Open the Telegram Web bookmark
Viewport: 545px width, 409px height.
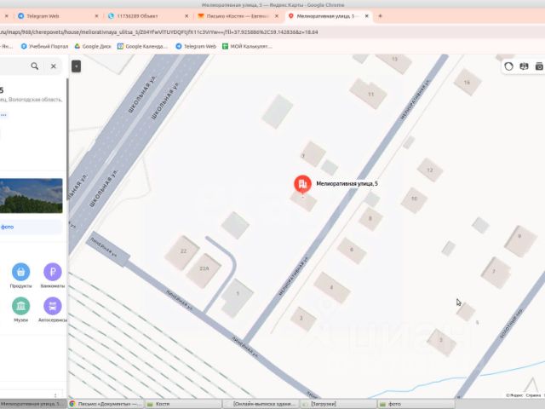[196, 46]
